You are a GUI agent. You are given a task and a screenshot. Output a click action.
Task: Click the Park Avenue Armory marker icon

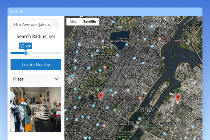(x=111, y=91)
